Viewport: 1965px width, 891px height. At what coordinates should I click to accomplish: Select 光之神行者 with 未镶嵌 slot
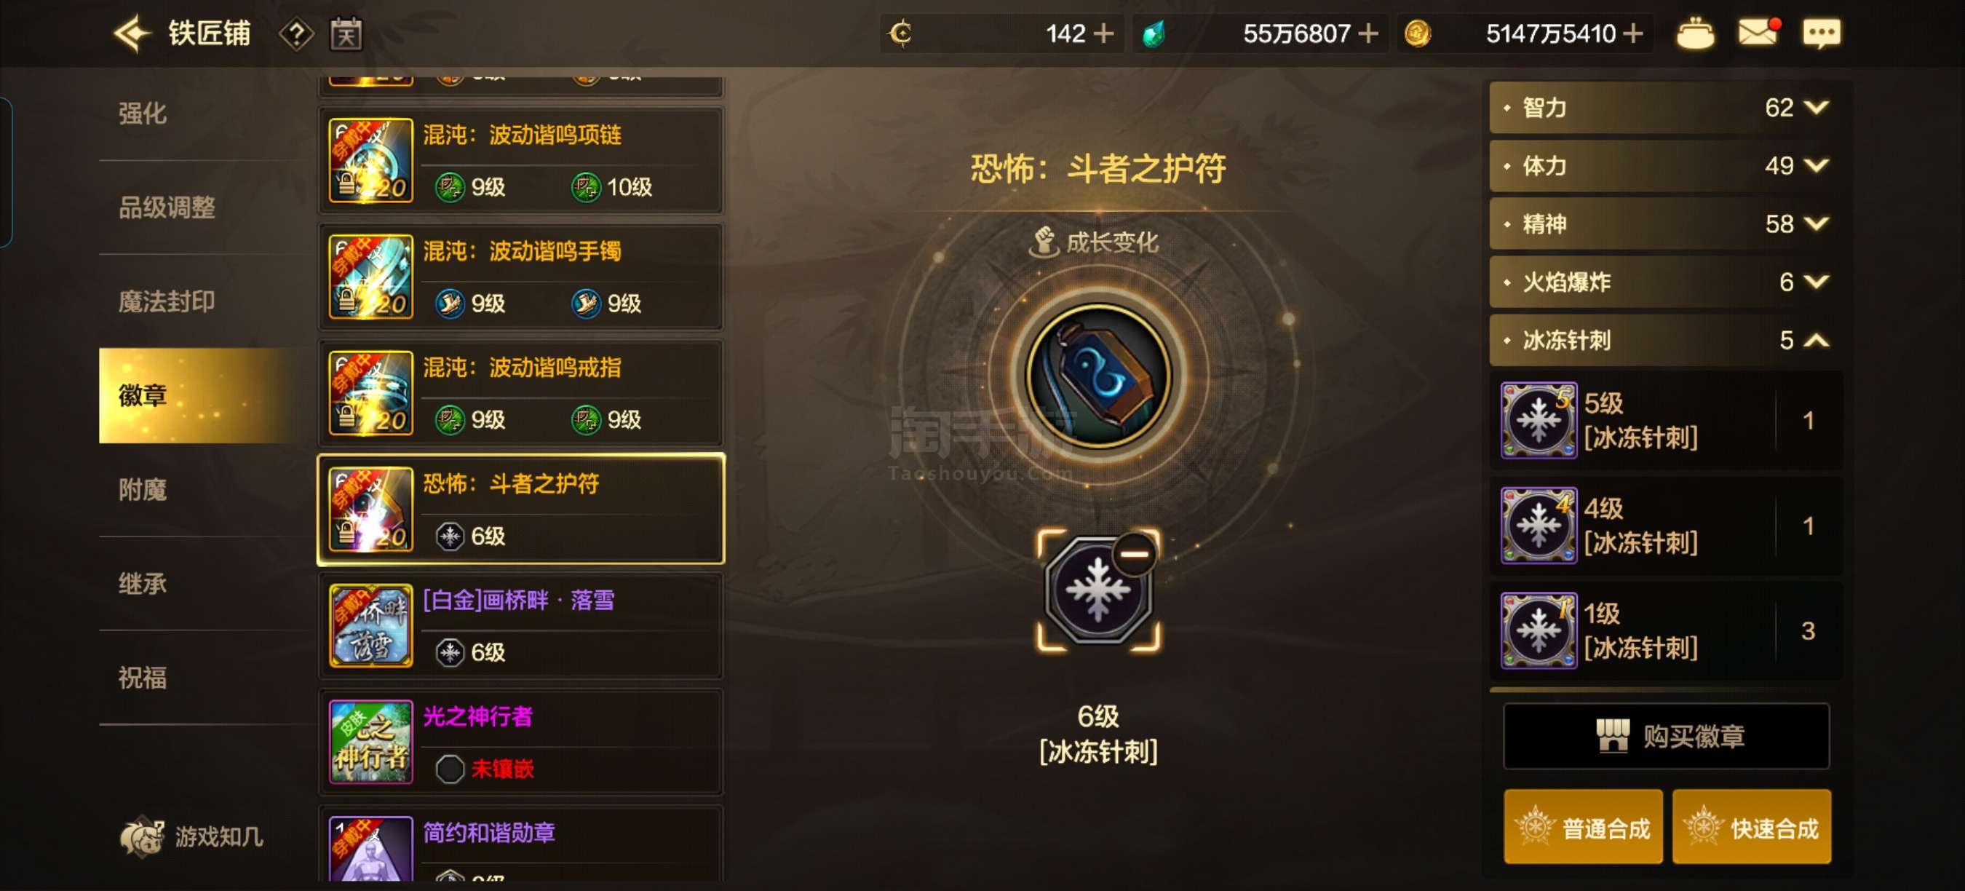point(521,742)
